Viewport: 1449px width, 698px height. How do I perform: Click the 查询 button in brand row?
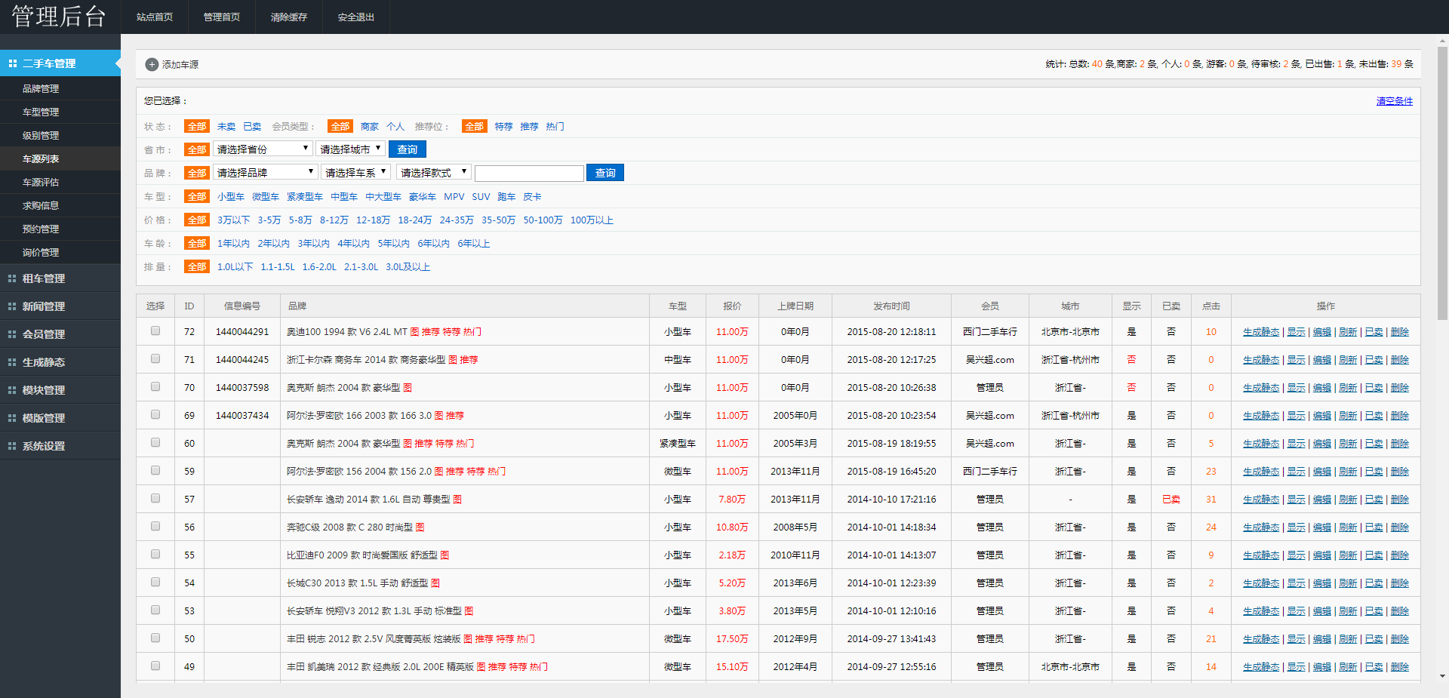(x=605, y=173)
